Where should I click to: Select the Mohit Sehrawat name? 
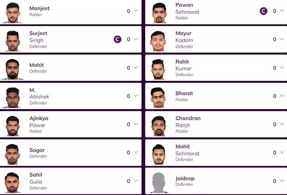(187, 150)
